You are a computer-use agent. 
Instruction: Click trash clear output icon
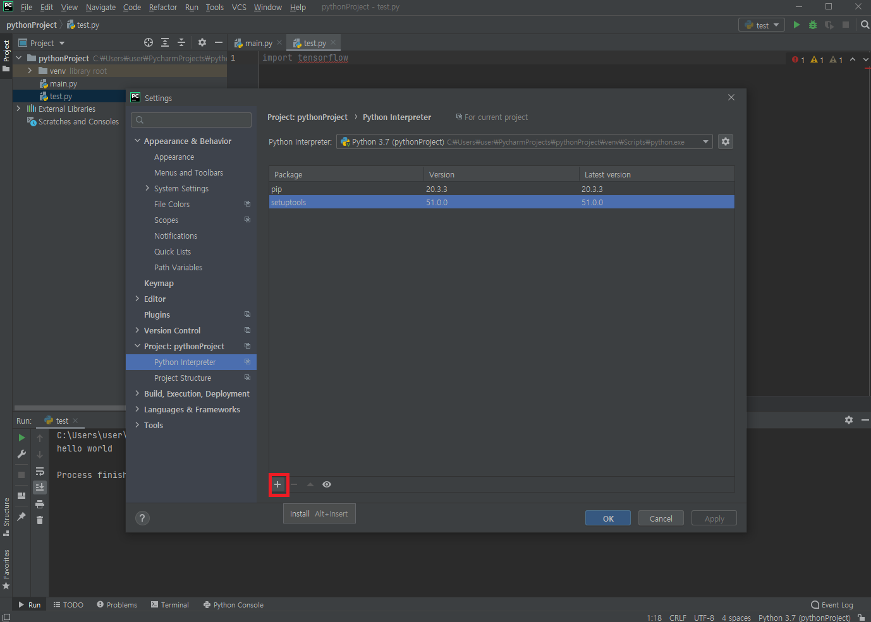40,520
